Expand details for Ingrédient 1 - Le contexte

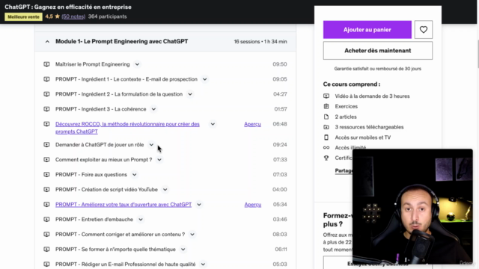pos(204,79)
